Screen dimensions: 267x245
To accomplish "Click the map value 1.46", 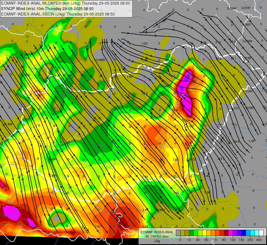I will pyautogui.click(x=251, y=141).
